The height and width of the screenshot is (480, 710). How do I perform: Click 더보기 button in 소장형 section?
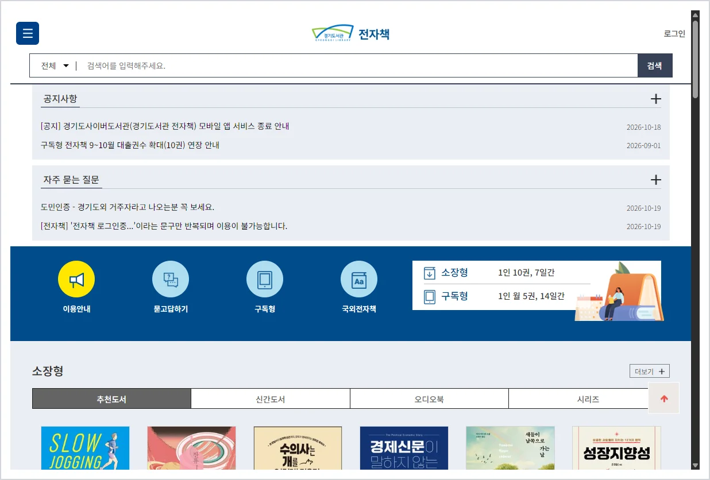click(650, 371)
